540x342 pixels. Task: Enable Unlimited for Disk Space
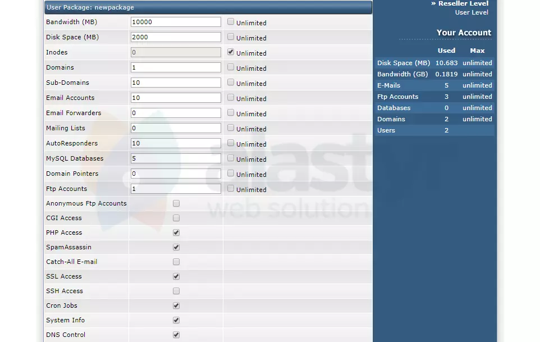(x=230, y=38)
